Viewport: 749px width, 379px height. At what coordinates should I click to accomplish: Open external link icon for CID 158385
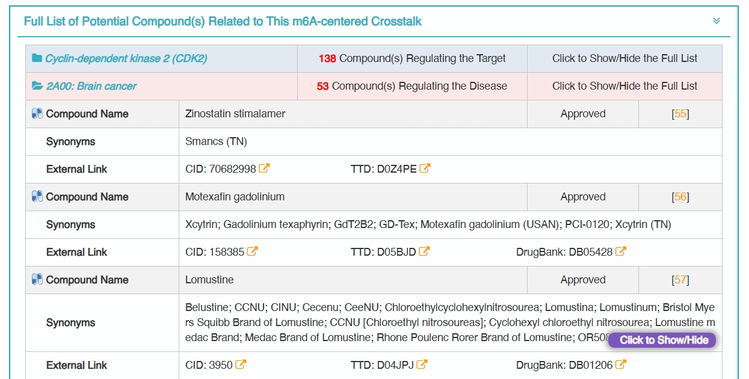tap(253, 252)
